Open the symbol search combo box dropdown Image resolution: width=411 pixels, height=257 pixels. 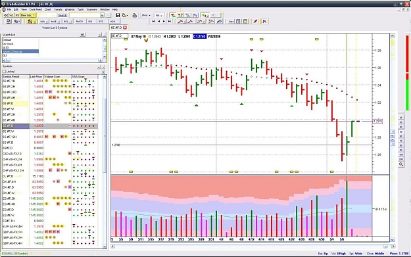pyautogui.click(x=102, y=16)
